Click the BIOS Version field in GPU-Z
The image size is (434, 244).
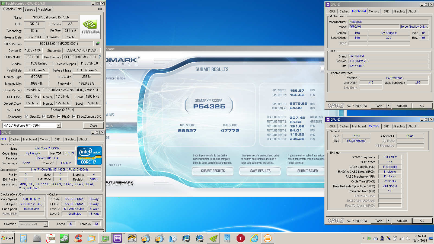click(x=59, y=43)
